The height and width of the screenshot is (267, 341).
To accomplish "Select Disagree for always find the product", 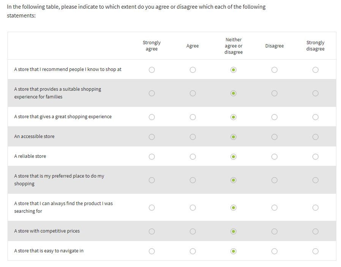I will 274,207.
